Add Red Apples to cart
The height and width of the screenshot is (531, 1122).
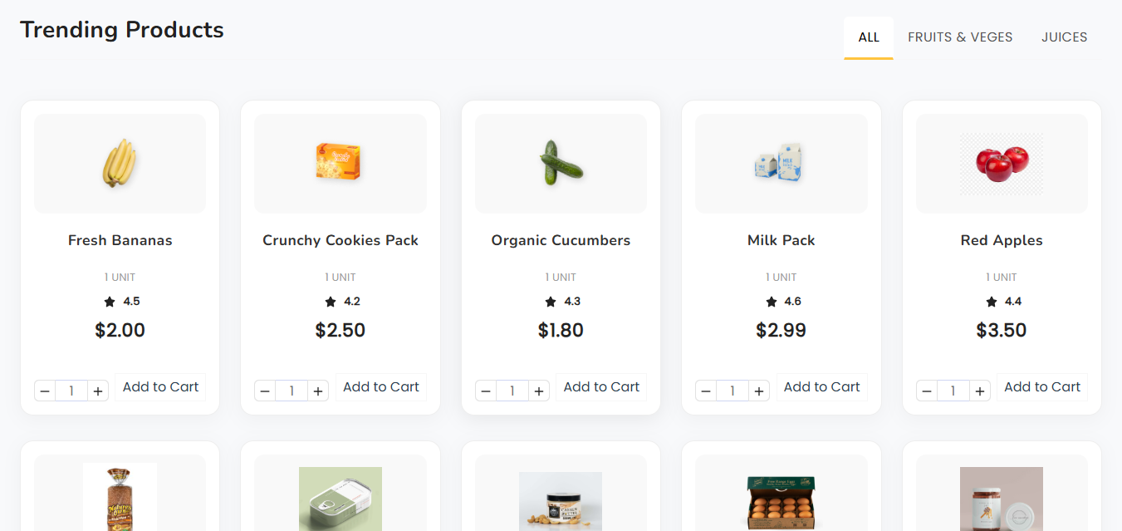pyautogui.click(x=1042, y=387)
